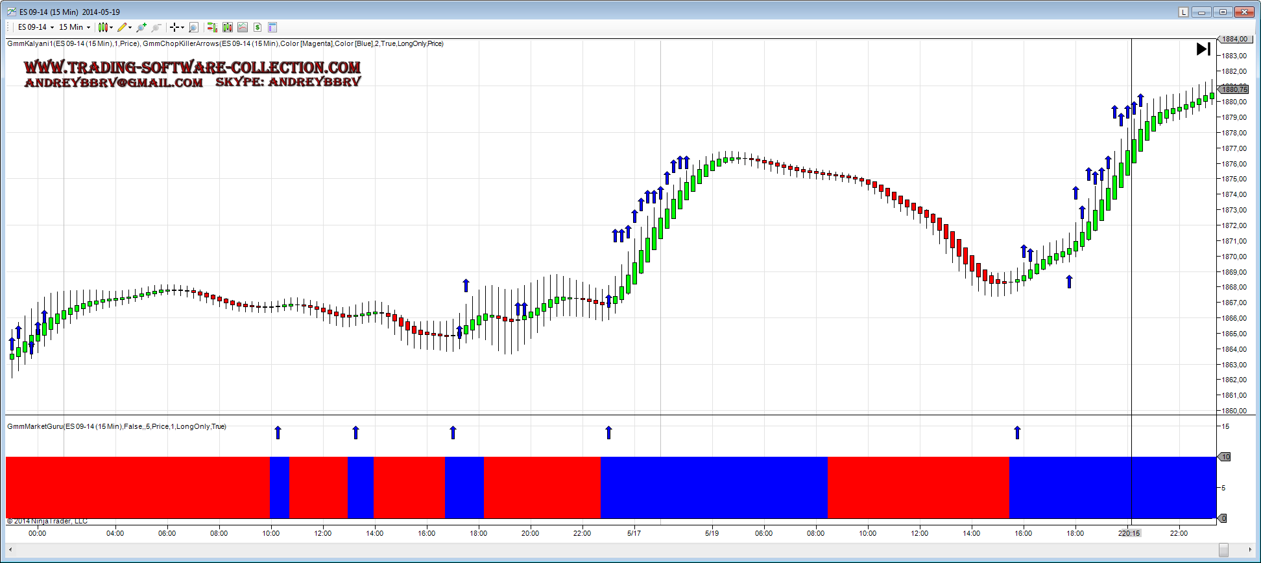Screen dimensions: 1261x563
Task: Jump to latest bar with skip-forward arrow
Action: click(x=1203, y=49)
